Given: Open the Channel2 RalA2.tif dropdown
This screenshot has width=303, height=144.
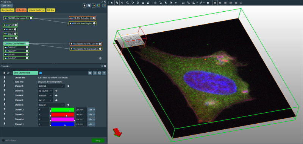Looking at the screenshot, I should point(51,105).
